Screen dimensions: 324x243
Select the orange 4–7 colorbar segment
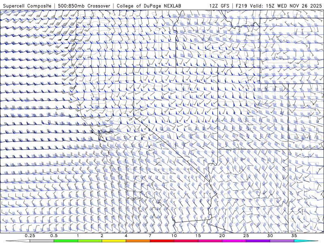point(138,241)
